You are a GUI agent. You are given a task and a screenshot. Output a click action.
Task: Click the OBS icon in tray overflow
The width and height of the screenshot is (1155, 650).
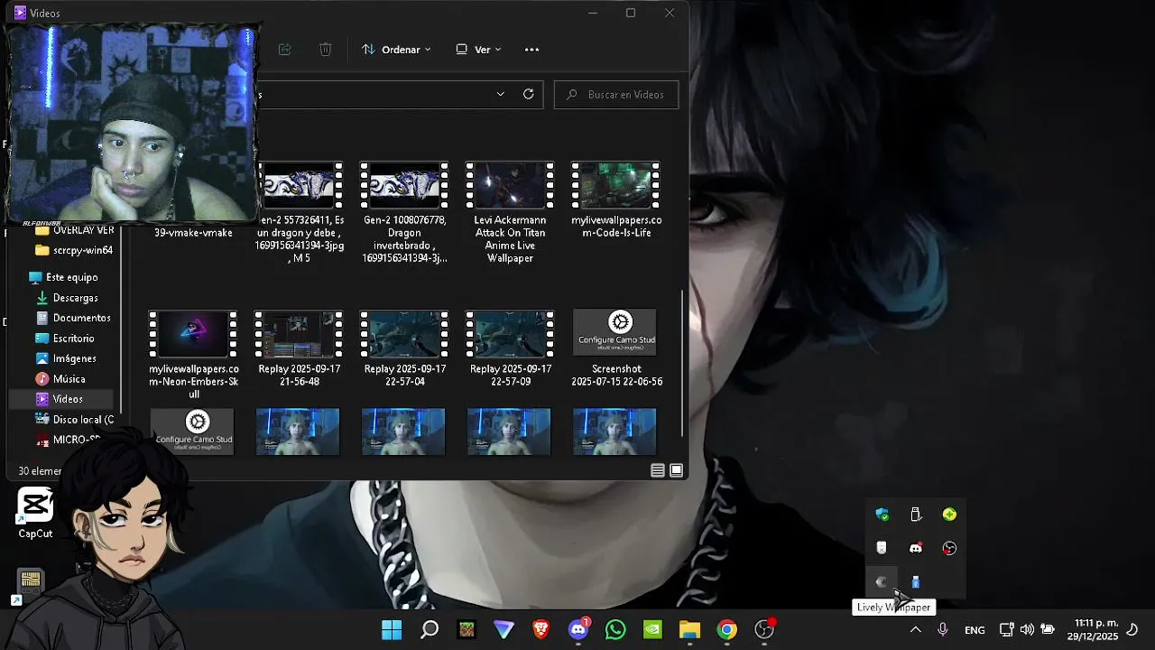(x=949, y=548)
